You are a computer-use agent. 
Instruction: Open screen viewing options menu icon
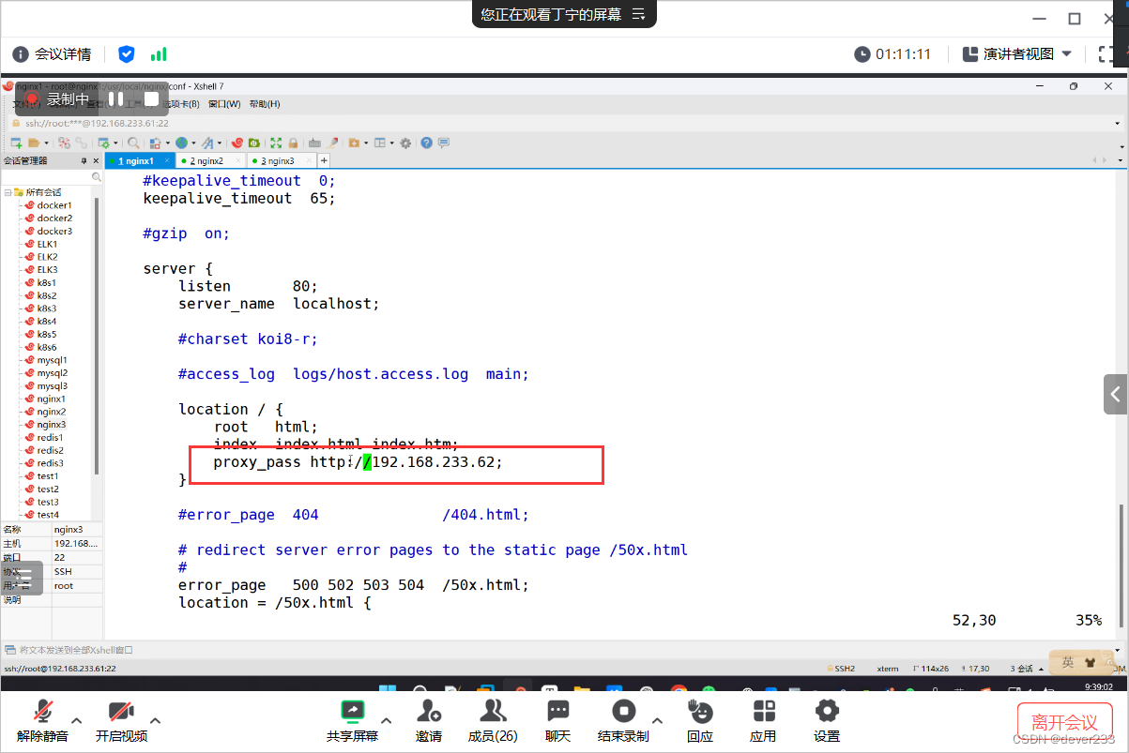[639, 14]
